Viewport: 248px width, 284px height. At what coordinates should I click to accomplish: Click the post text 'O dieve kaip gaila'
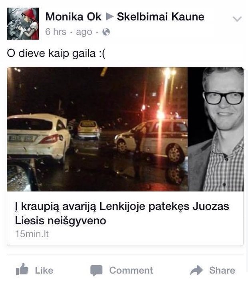point(56,53)
